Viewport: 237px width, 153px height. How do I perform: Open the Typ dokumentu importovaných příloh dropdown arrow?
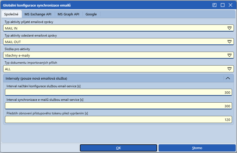click(229, 69)
